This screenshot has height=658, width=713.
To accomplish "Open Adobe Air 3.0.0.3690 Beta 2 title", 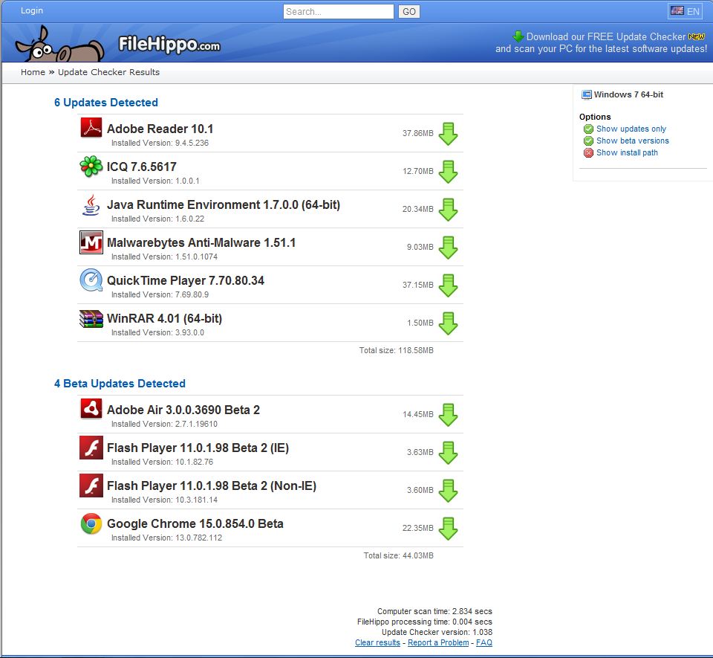I will [183, 410].
